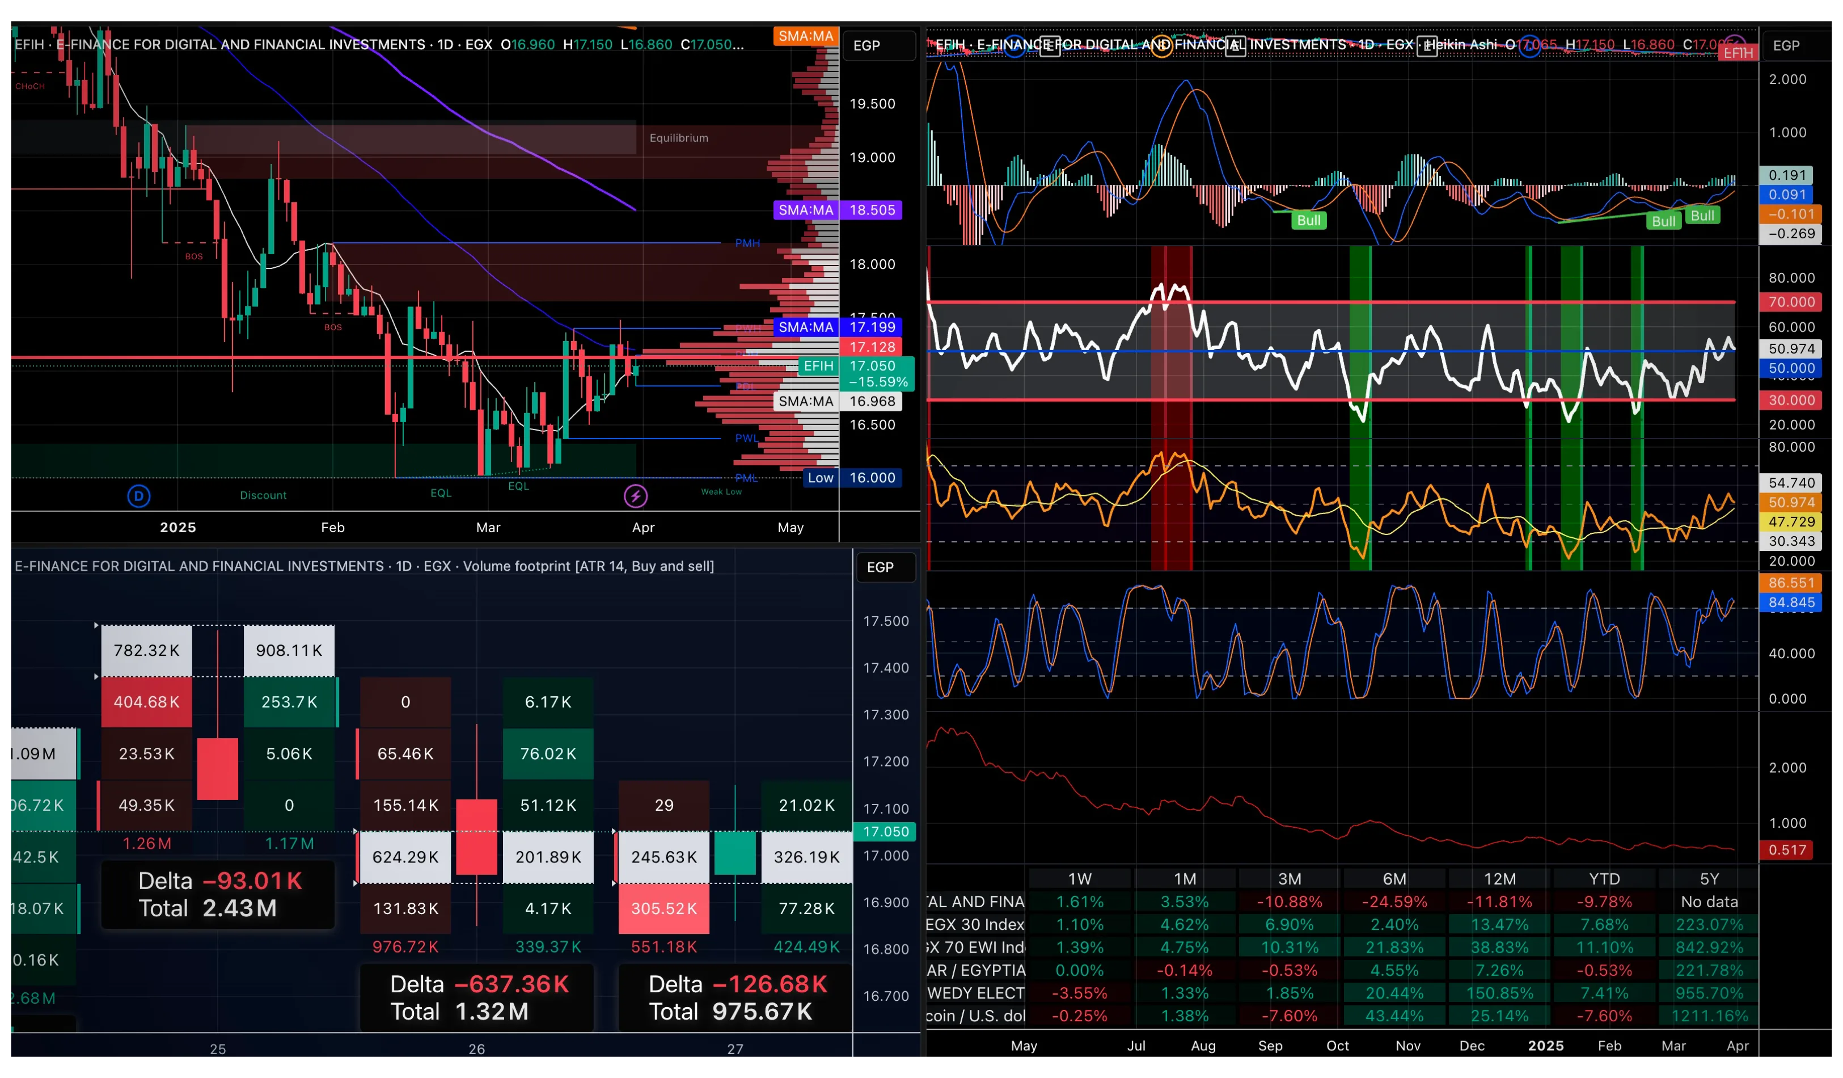
Task: Click the 1M performance column header
Action: pos(1185,879)
